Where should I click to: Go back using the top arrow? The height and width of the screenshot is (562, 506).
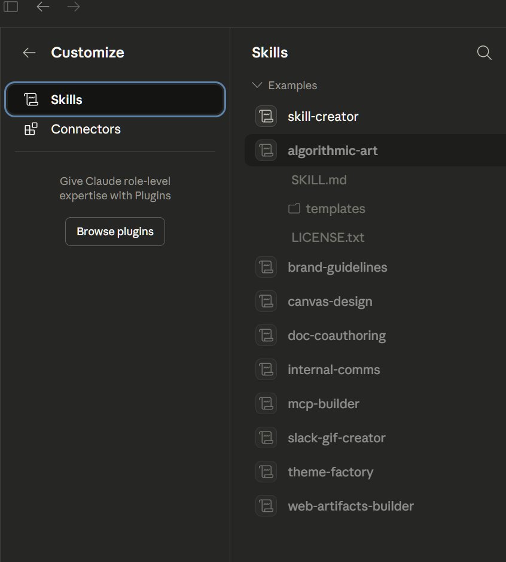[43, 7]
